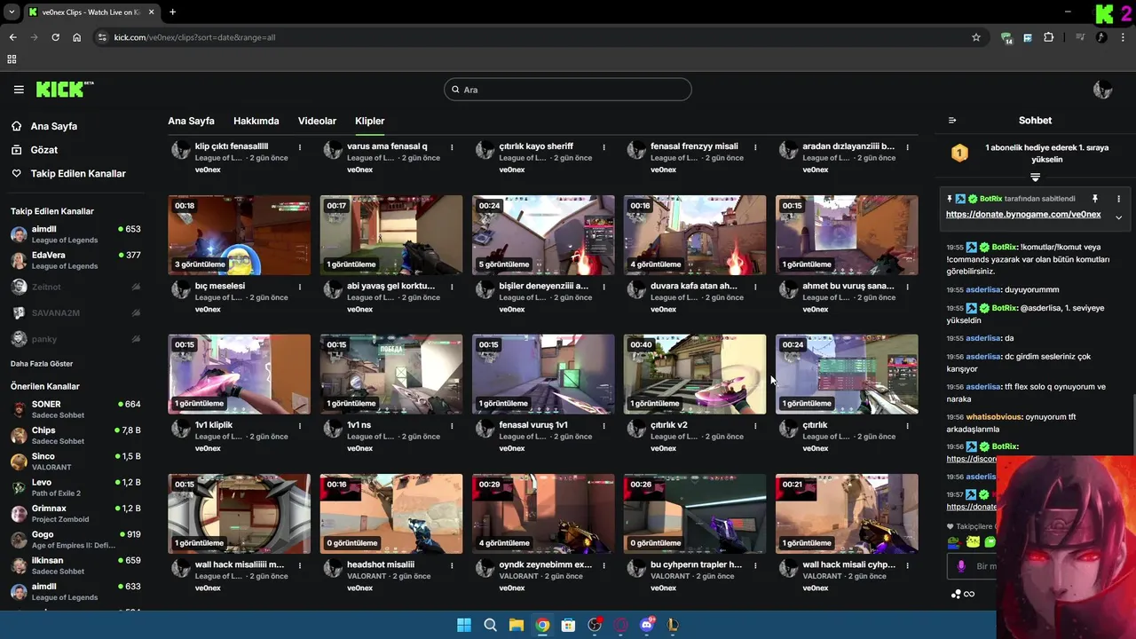Open Grimnax Project Zomboid channel
This screenshot has height=639, width=1136.
[75, 513]
